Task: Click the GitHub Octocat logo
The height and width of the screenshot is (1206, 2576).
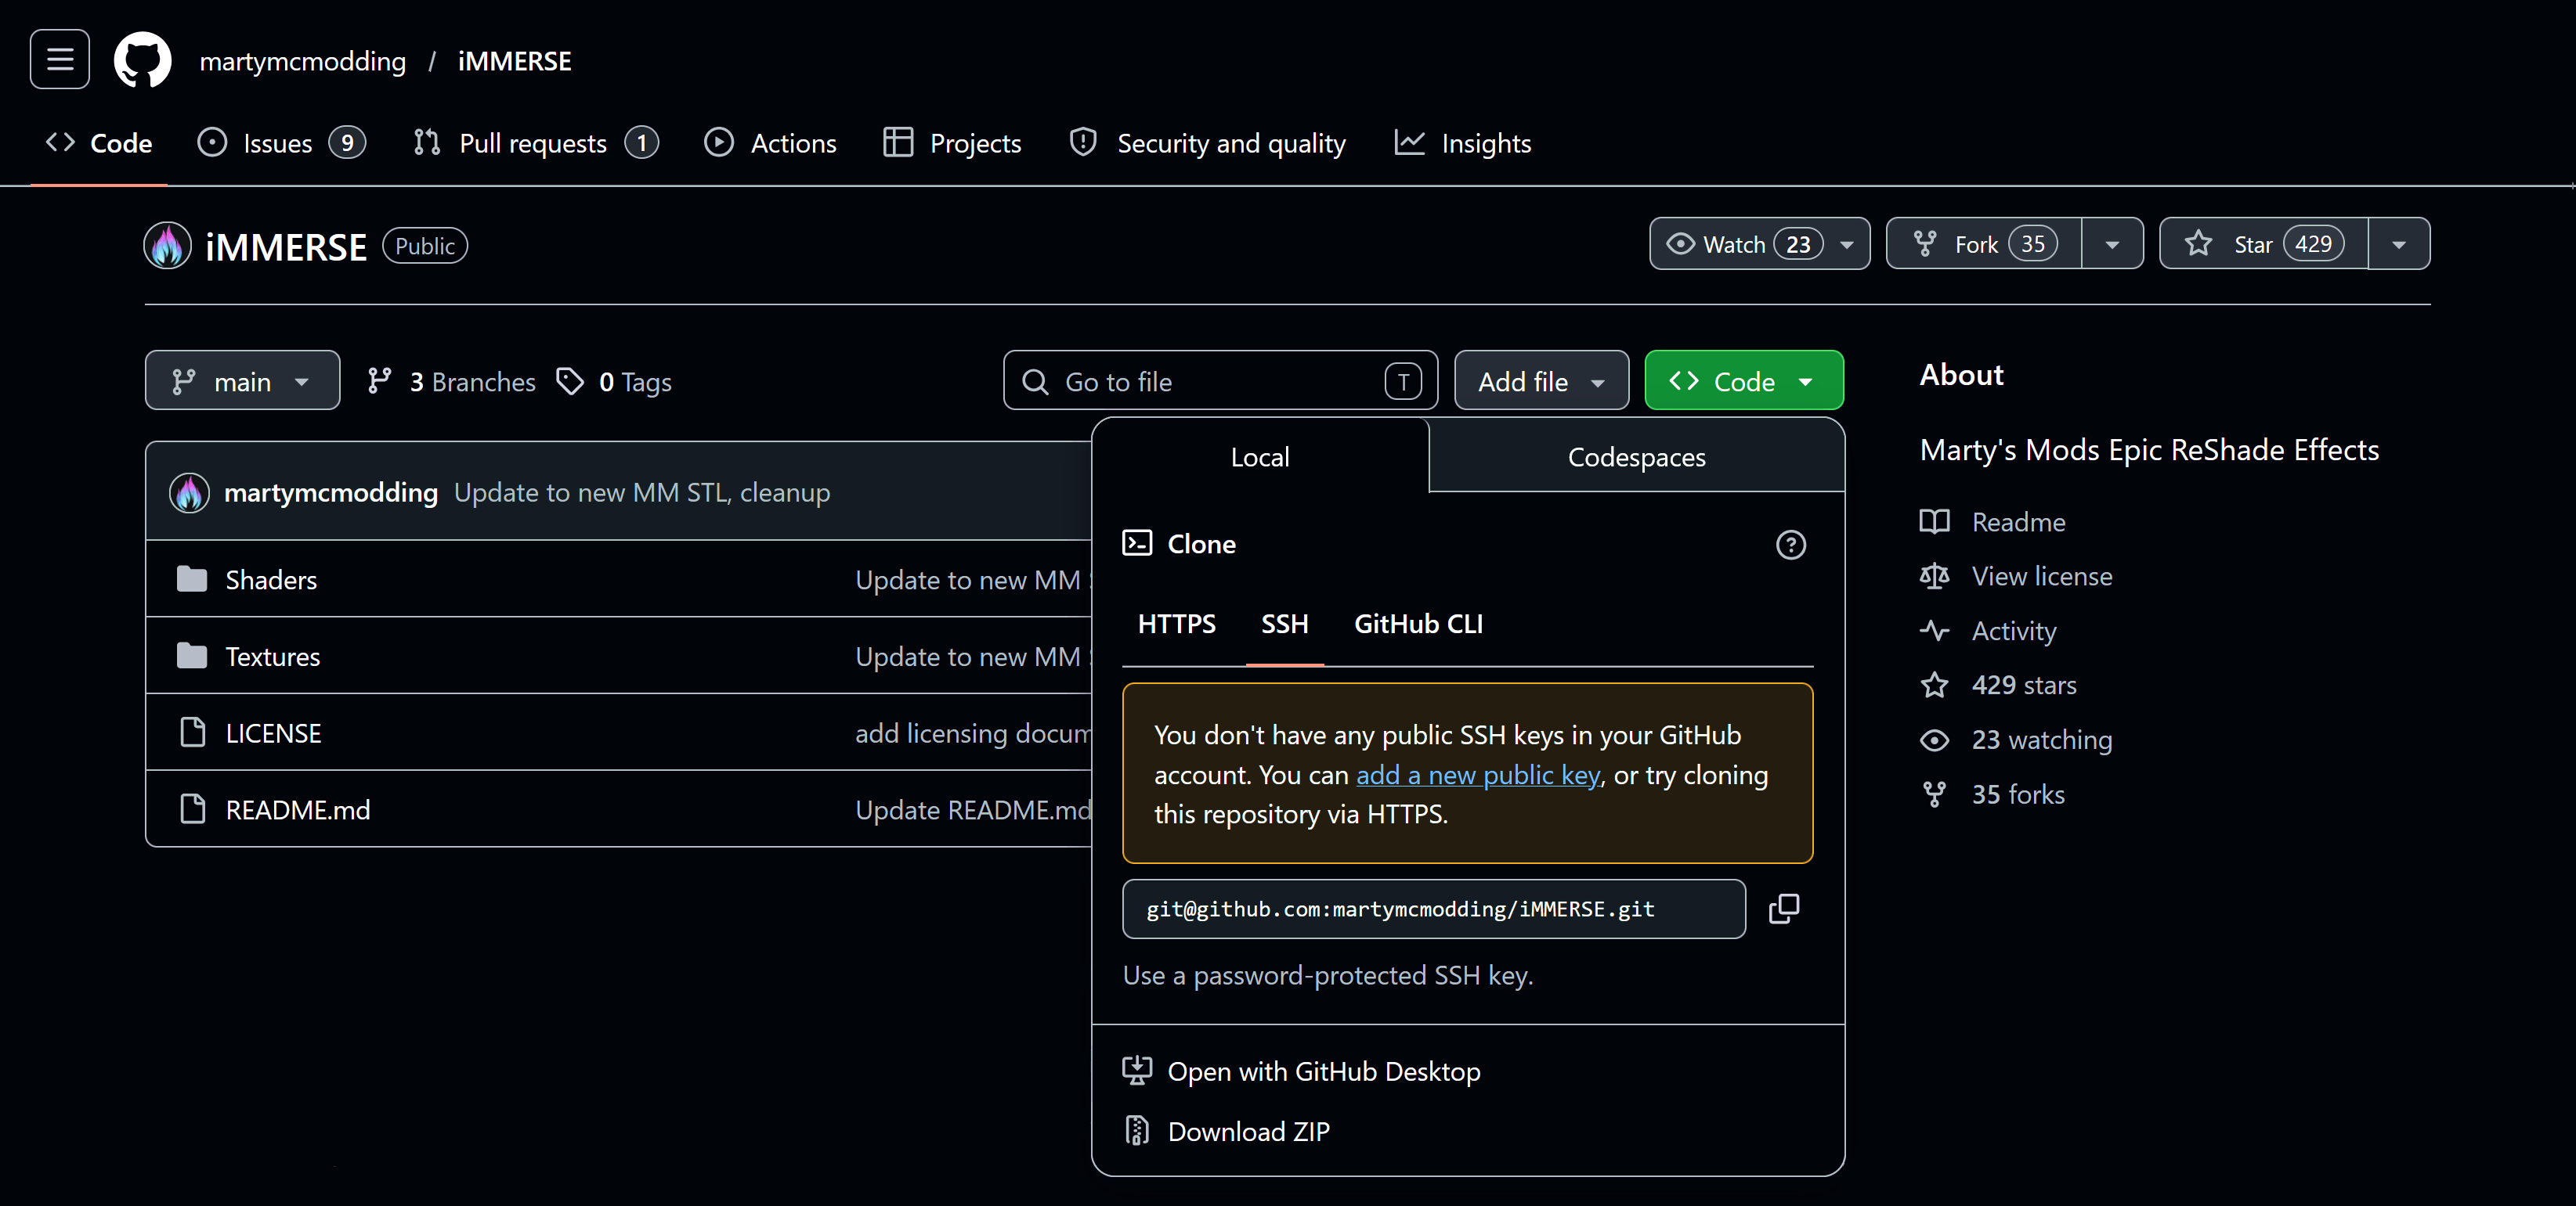Action: [143, 60]
